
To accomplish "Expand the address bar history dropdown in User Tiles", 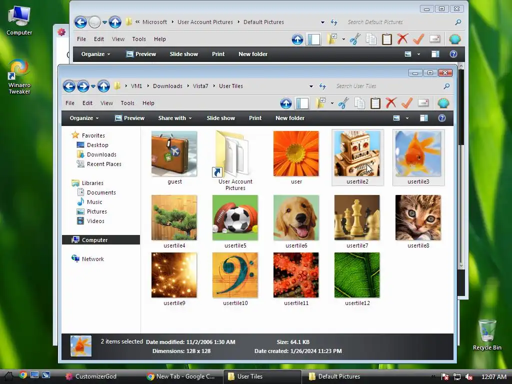I will click(x=311, y=86).
